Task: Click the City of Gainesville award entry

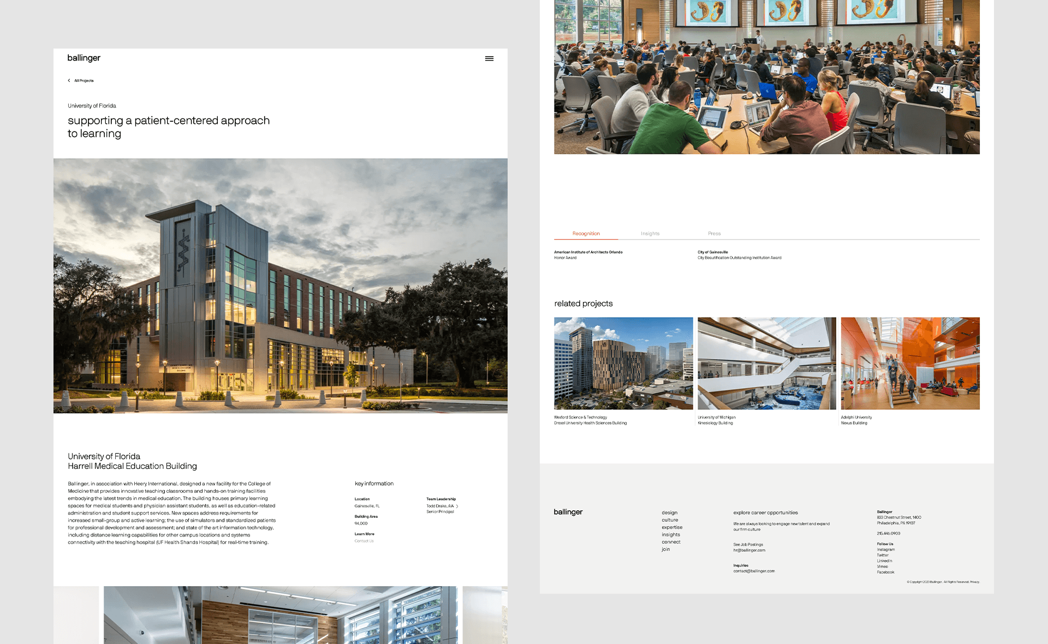Action: 740,255
